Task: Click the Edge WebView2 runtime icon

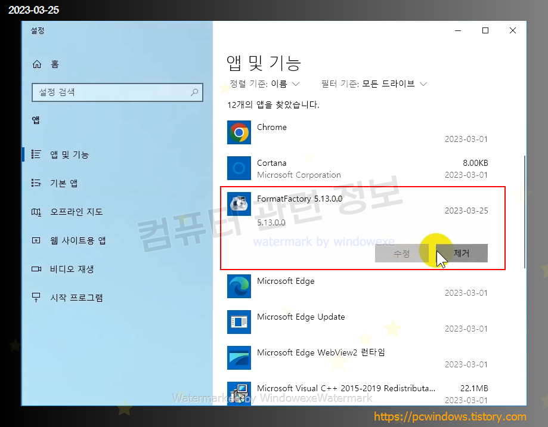Action: tap(239, 358)
